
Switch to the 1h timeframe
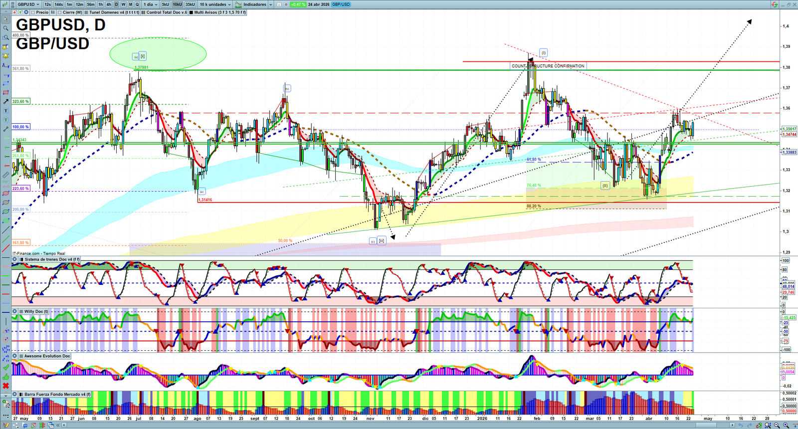click(x=101, y=4)
